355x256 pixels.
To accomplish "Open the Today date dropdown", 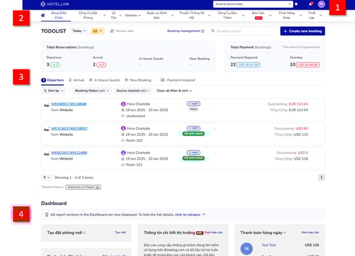I will point(79,31).
